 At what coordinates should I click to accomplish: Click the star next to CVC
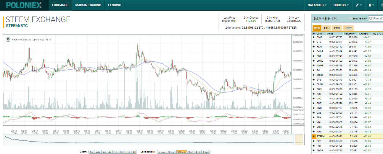(x=313, y=99)
